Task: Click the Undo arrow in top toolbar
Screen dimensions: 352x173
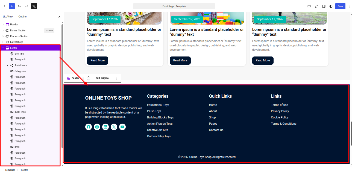Action: pos(19,6)
